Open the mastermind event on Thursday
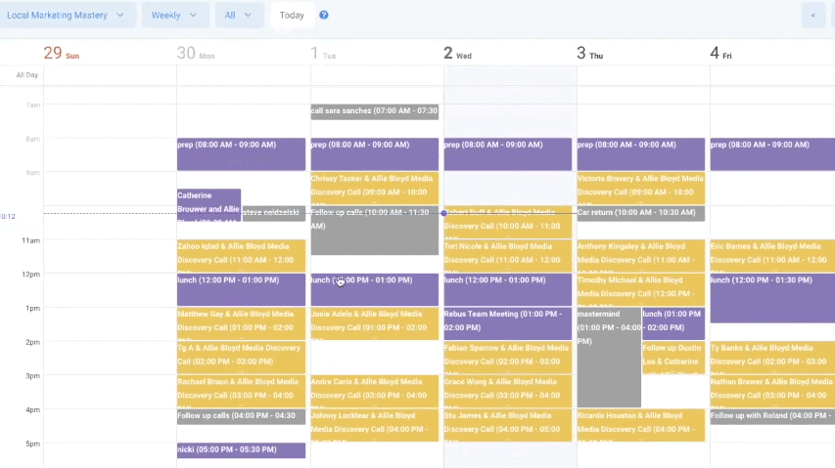The height and width of the screenshot is (468, 835). coord(609,358)
